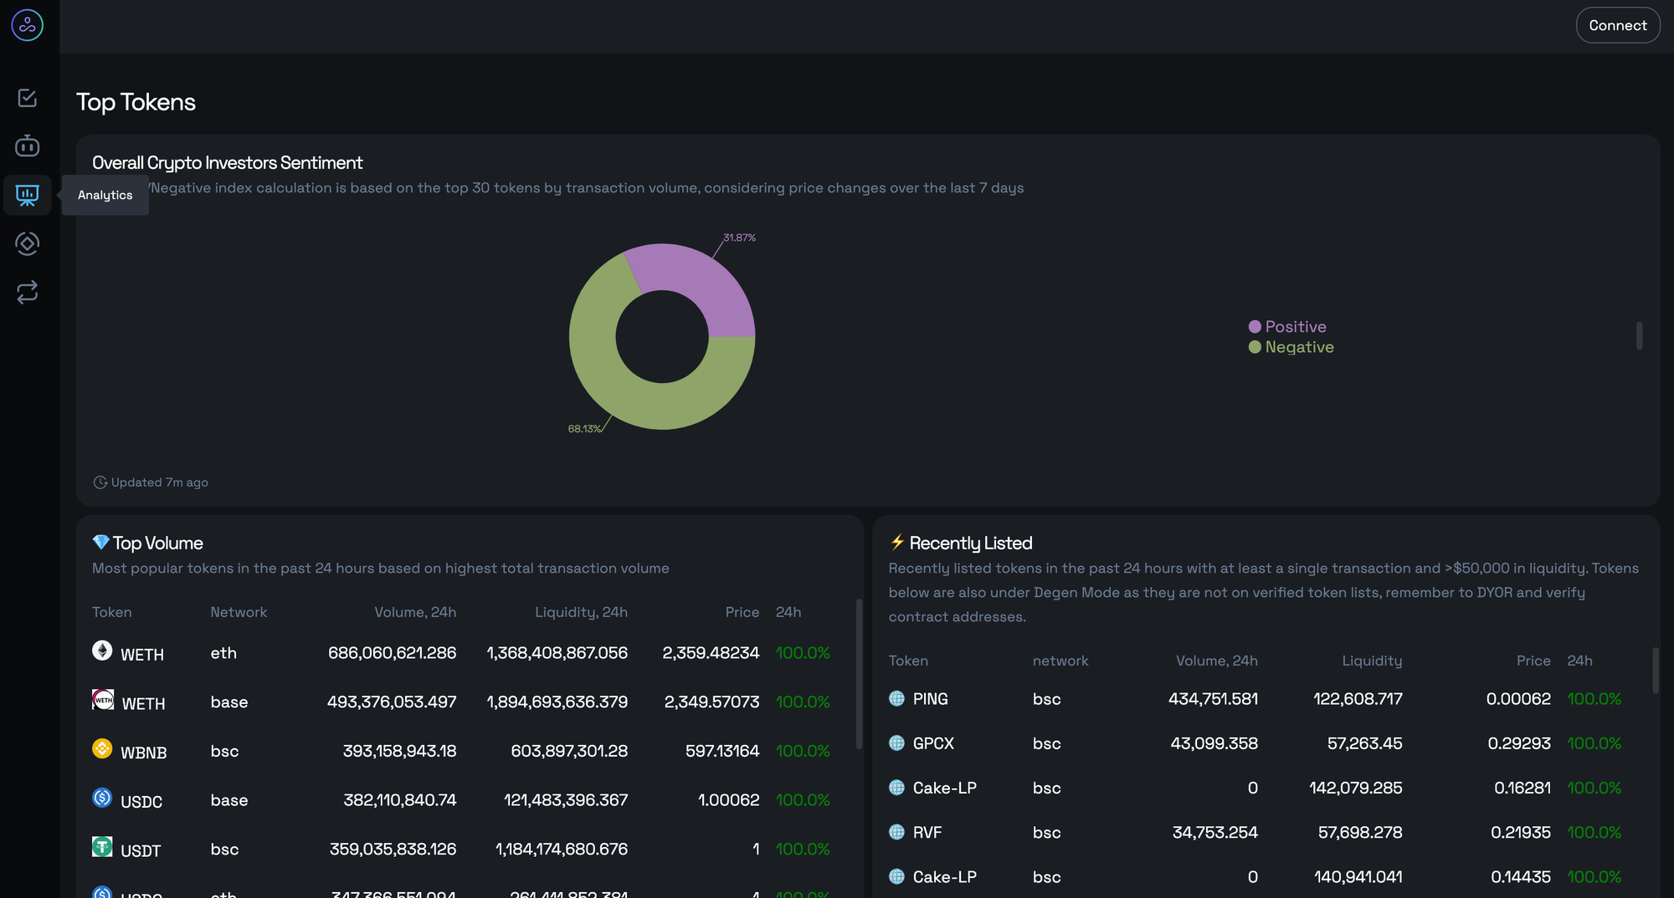Click the USDC base token icon
The width and height of the screenshot is (1674, 898).
pos(102,798)
